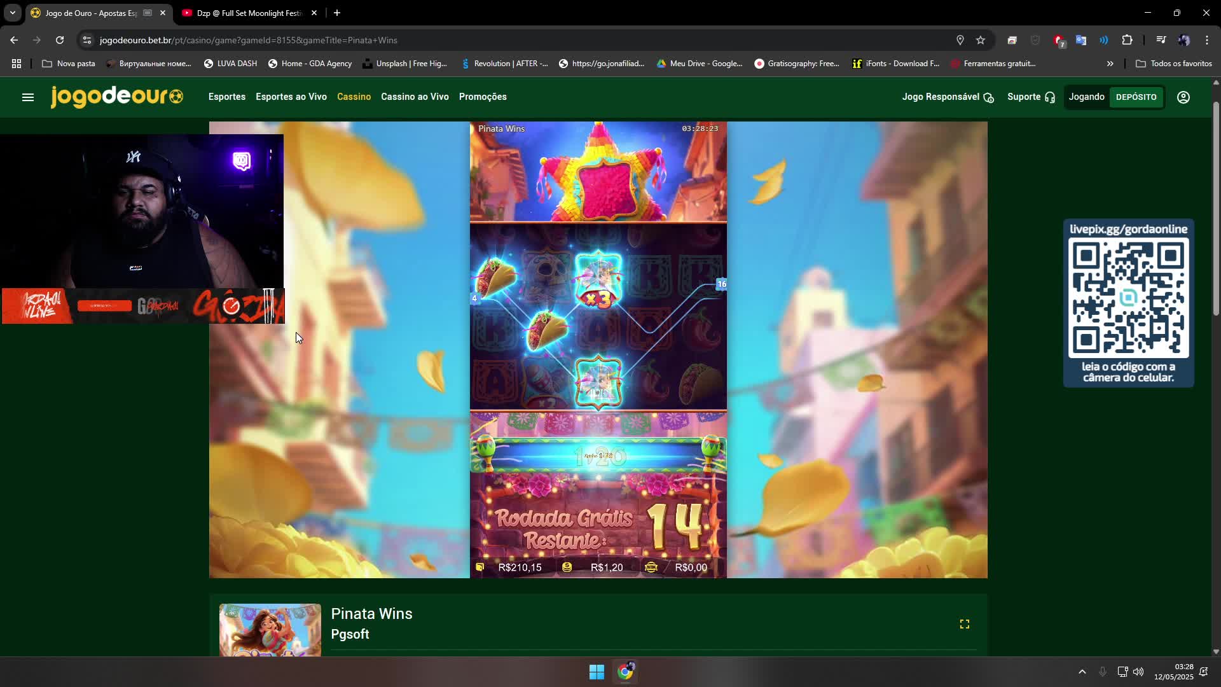The width and height of the screenshot is (1221, 687).
Task: Go to the Esportes section
Action: (x=227, y=97)
